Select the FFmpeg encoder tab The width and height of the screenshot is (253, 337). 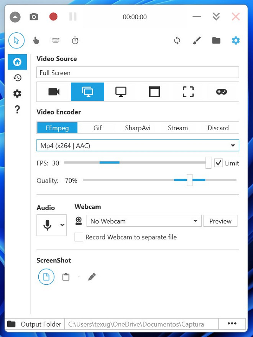[57, 128]
